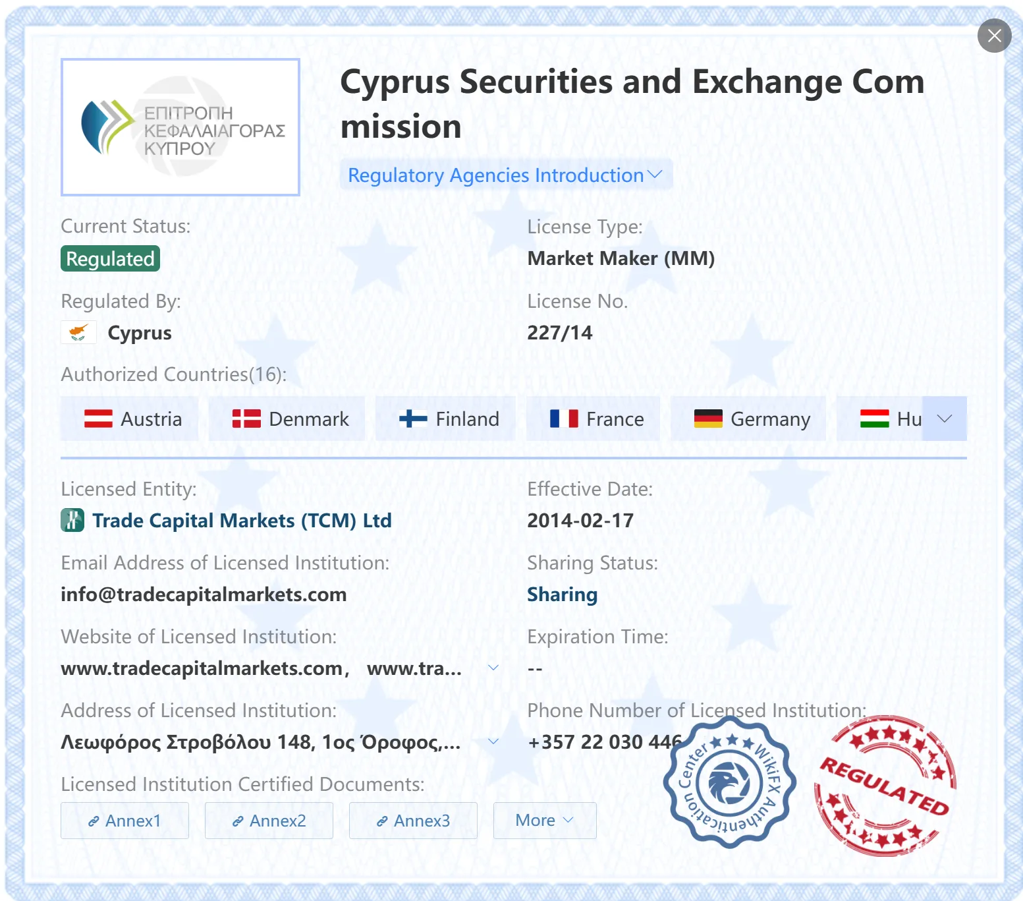This screenshot has height=901, width=1023.
Task: Click the France flag icon
Action: tap(564, 419)
